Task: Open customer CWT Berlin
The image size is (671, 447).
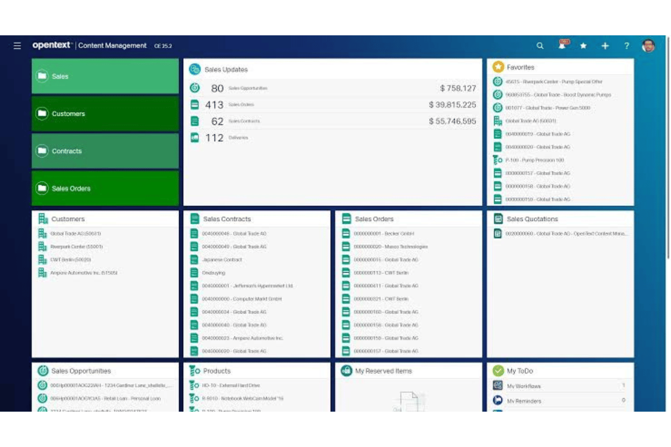Action: (x=70, y=260)
